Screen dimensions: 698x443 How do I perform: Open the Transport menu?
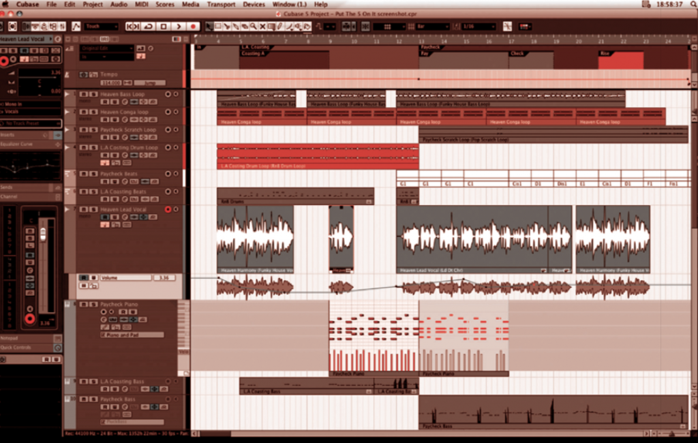click(221, 4)
